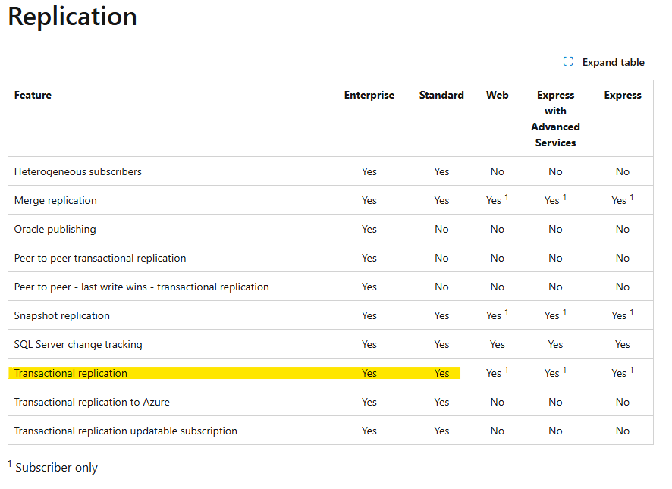Click Express value for Heterogeneous subscribers

pyautogui.click(x=623, y=171)
